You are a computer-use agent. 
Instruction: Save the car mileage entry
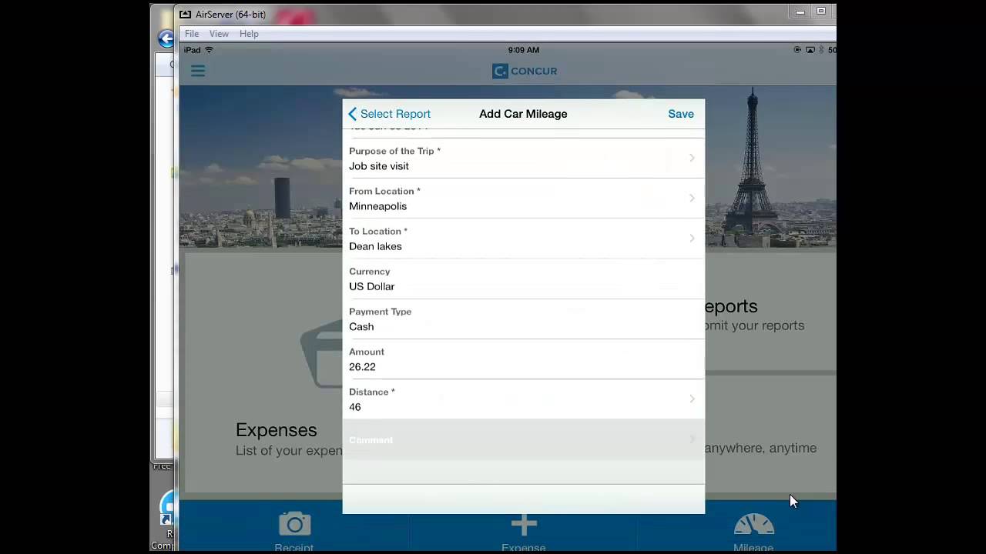click(x=681, y=114)
